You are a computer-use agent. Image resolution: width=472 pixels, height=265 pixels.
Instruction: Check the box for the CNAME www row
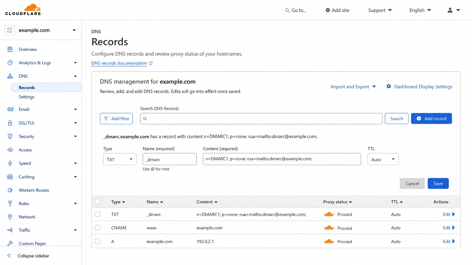pyautogui.click(x=97, y=227)
